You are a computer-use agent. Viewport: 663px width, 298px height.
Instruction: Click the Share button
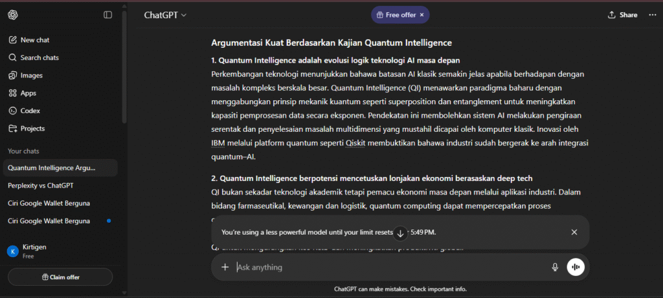(622, 15)
